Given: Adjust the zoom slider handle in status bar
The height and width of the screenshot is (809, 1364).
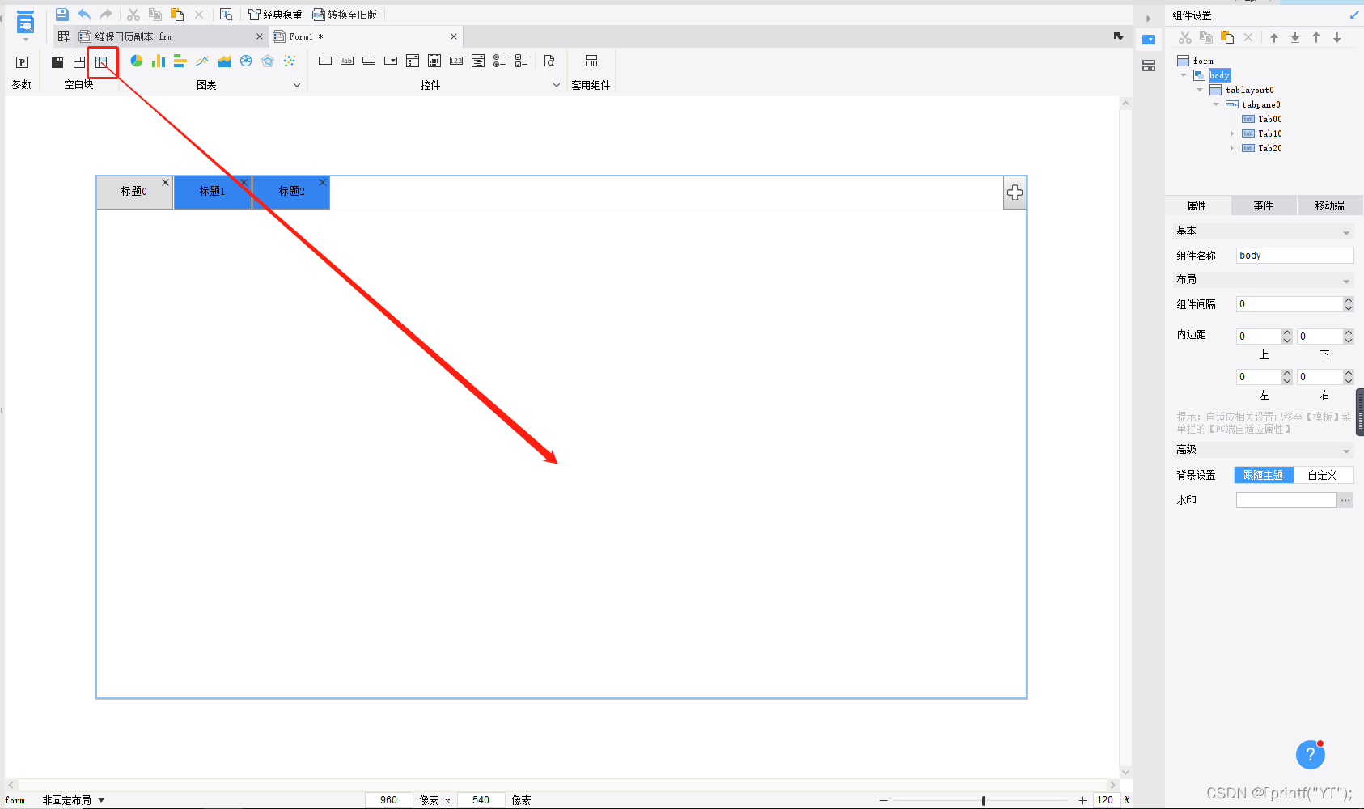Looking at the screenshot, I should pos(984,800).
